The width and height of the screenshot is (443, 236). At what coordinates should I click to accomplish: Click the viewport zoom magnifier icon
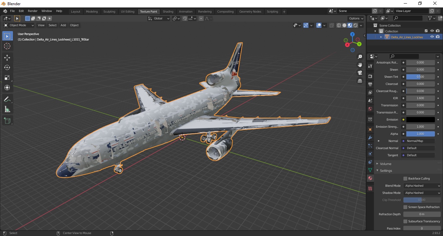point(360,57)
